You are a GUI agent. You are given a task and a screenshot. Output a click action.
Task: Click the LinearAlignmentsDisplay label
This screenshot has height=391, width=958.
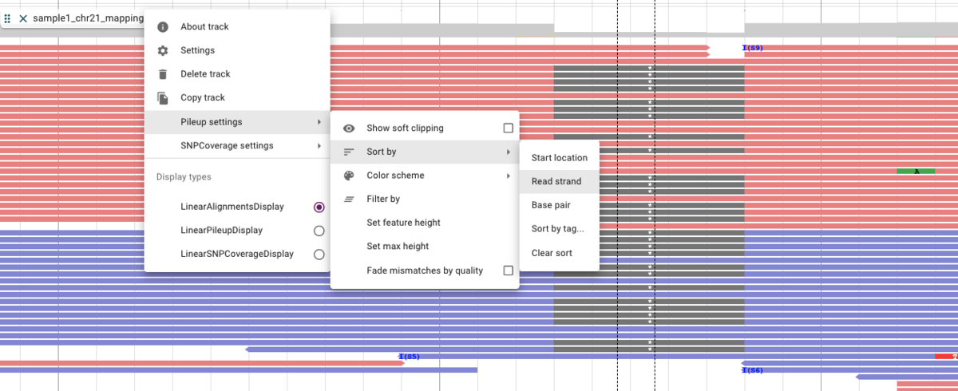pos(232,207)
